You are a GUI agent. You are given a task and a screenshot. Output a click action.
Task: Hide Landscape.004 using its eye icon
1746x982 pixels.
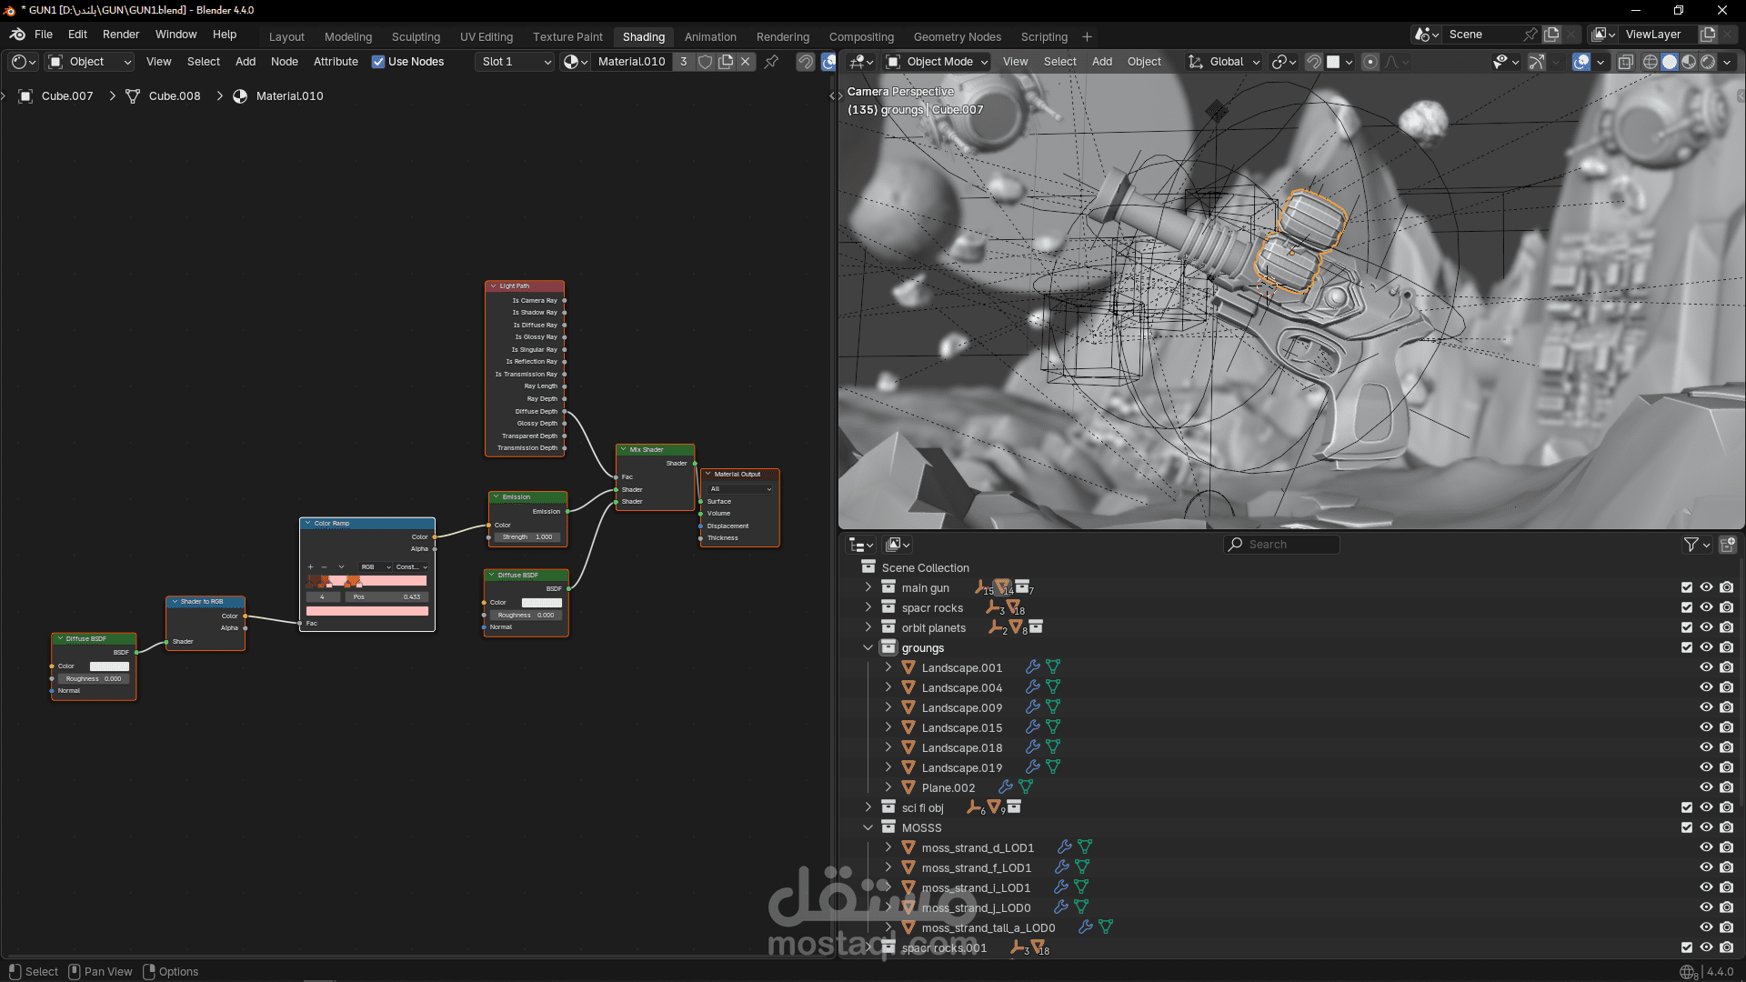(1706, 687)
